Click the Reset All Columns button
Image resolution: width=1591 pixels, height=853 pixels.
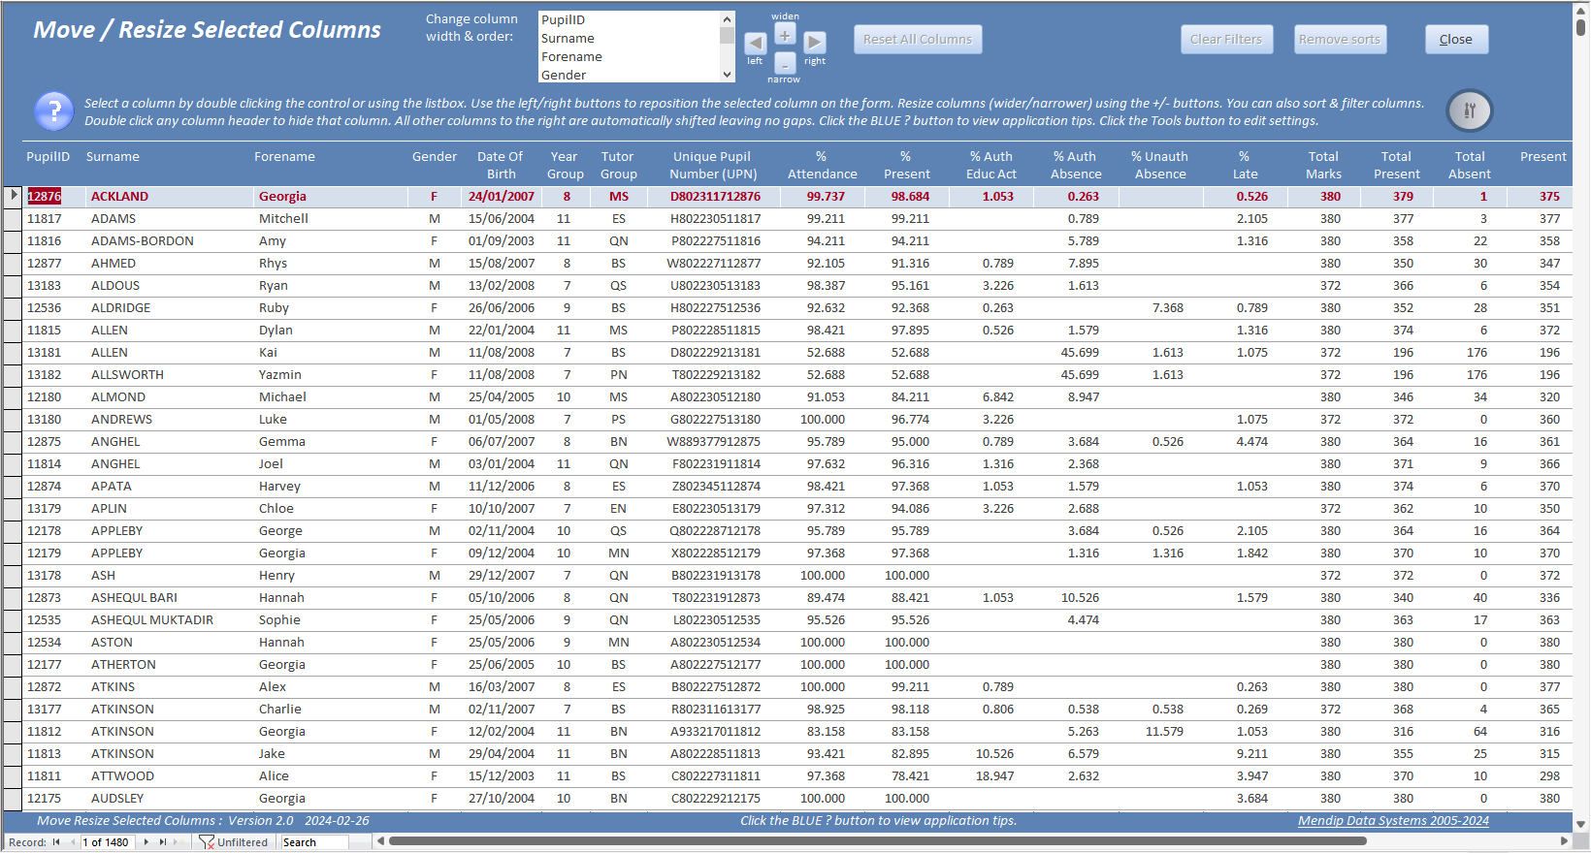point(918,40)
